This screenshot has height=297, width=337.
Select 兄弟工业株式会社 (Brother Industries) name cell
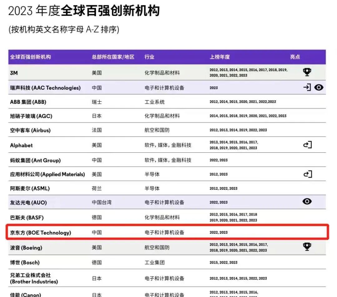tap(34, 278)
